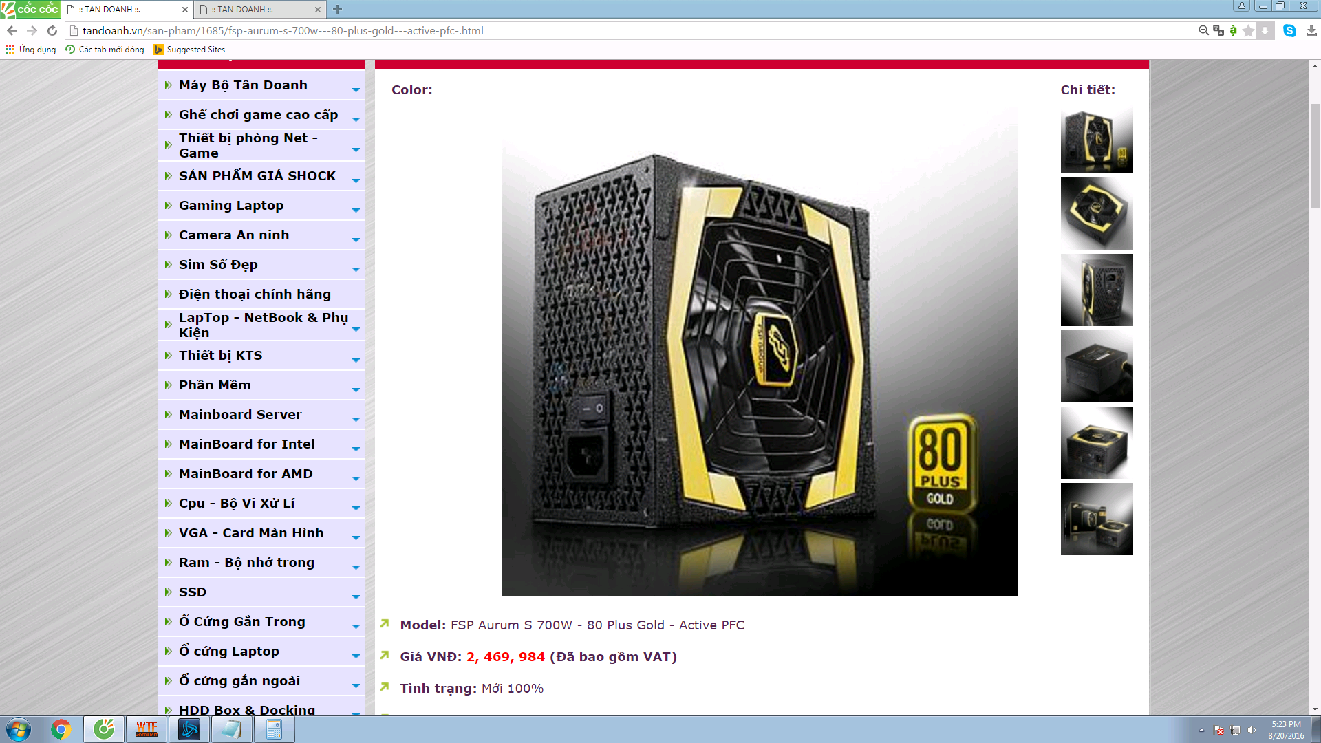
Task: Open the Ổ cứng gắn ngoài category
Action: (261, 681)
